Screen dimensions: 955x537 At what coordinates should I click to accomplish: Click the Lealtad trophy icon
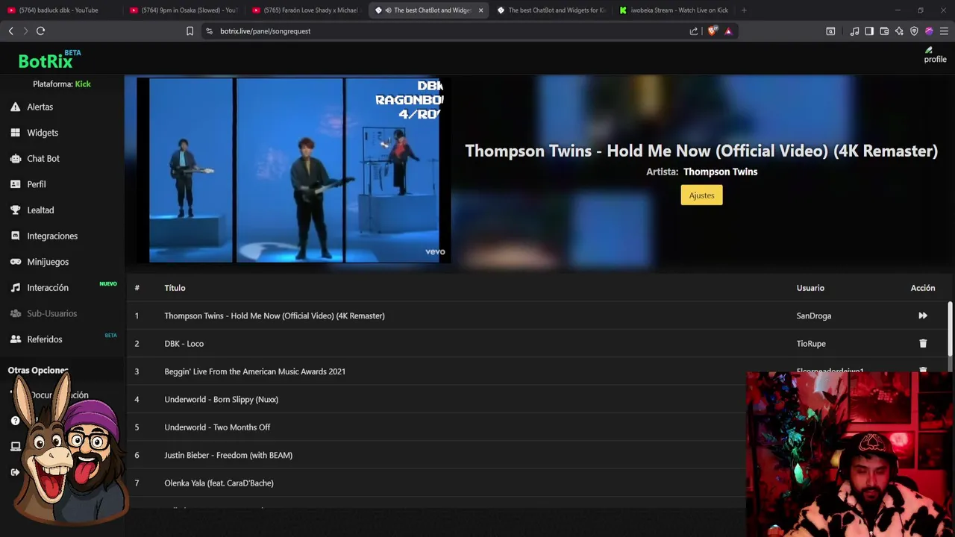[15, 210]
